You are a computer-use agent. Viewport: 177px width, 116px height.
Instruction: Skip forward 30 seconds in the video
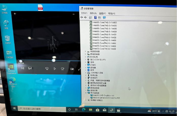tap(62, 69)
